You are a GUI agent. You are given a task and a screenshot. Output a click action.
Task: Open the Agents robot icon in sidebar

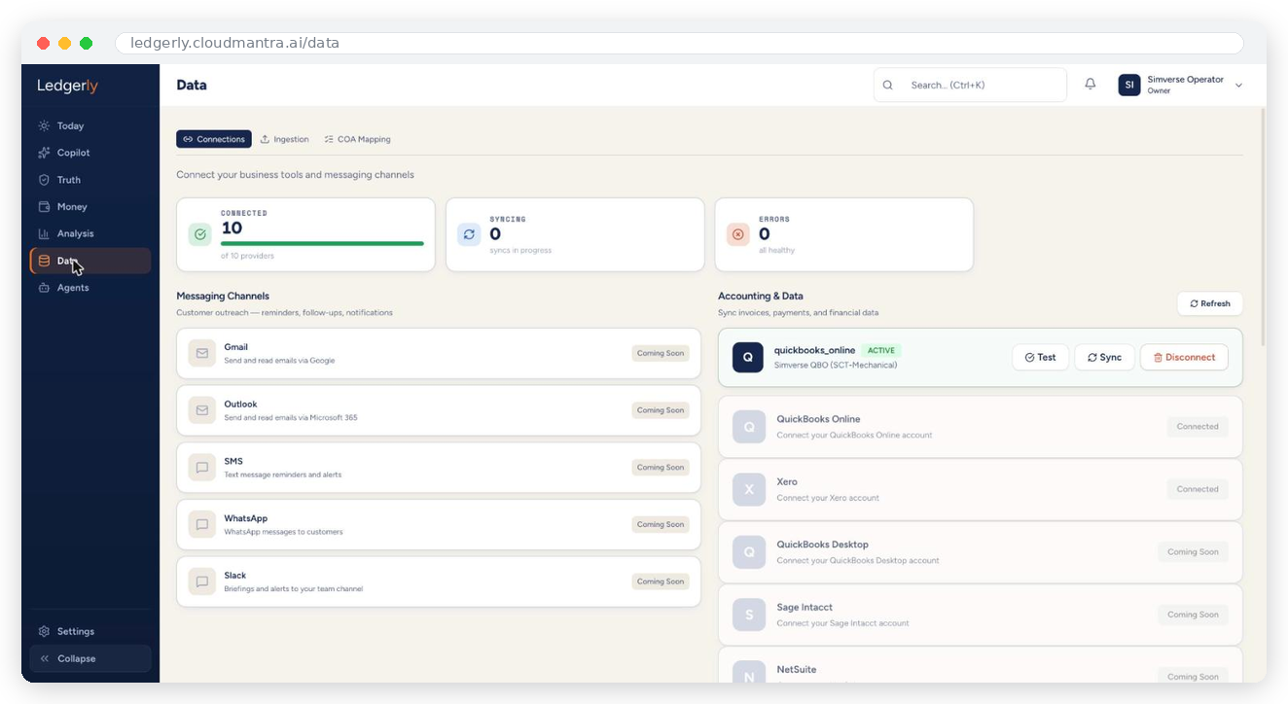pyautogui.click(x=44, y=288)
